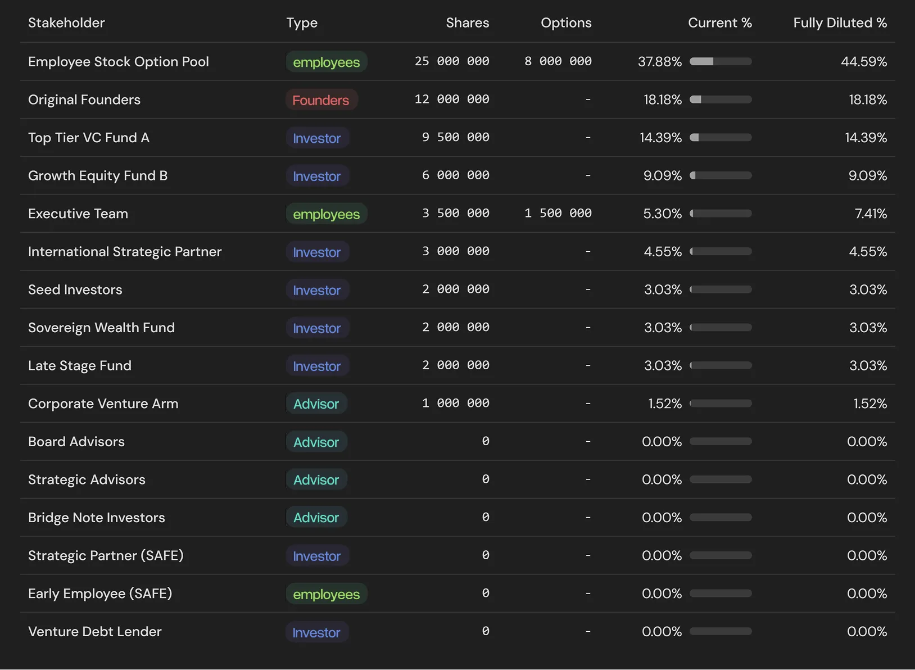This screenshot has width=915, height=670.
Task: Click Investor badge for Top Tier VC Fund A
Action: tap(317, 138)
